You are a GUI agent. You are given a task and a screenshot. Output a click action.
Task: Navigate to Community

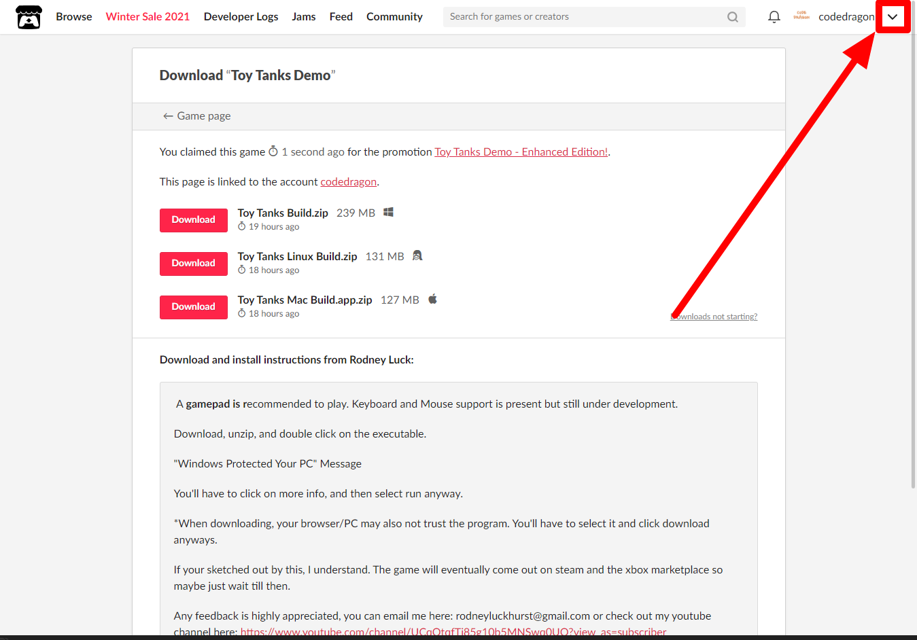point(394,17)
